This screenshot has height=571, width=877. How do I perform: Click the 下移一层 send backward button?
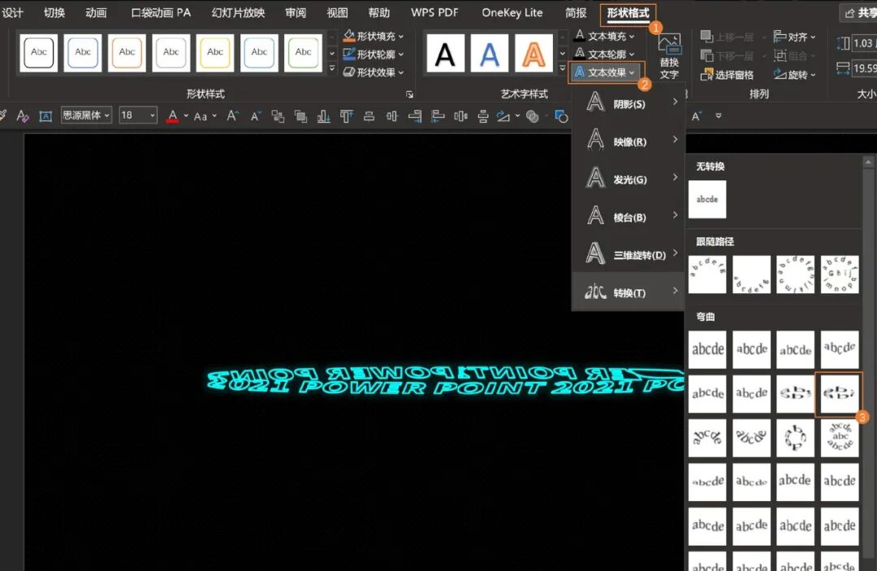(x=727, y=55)
